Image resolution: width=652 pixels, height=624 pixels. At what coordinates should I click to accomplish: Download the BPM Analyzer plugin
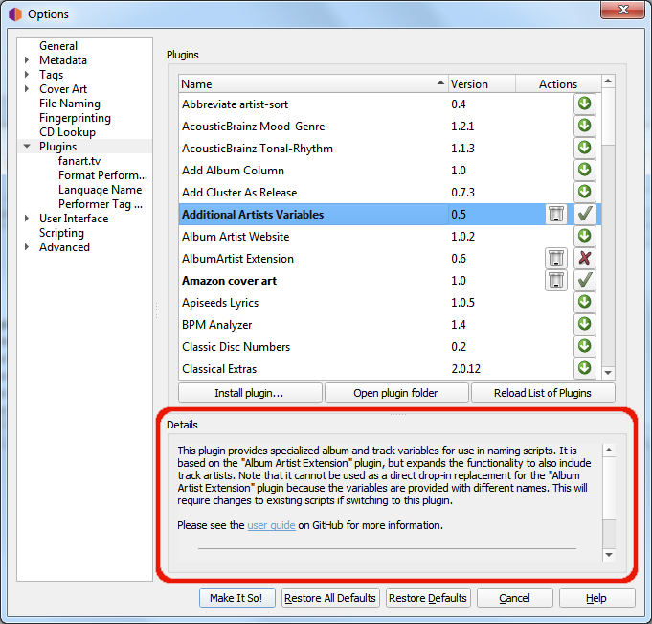pyautogui.click(x=584, y=324)
